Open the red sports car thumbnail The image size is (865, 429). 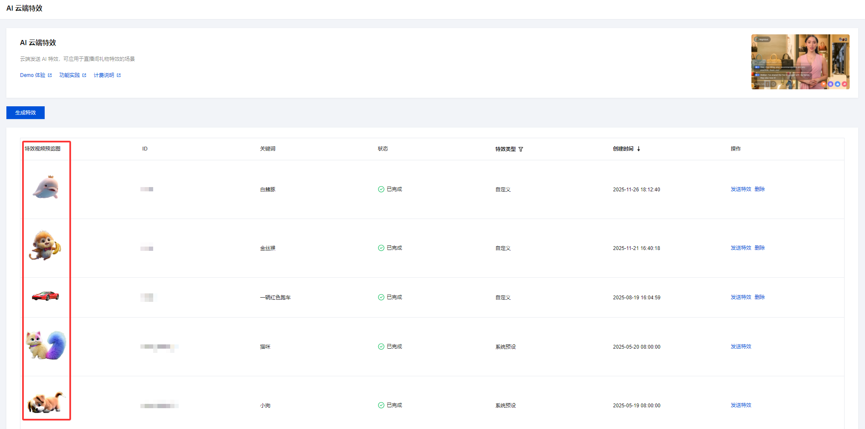(46, 295)
